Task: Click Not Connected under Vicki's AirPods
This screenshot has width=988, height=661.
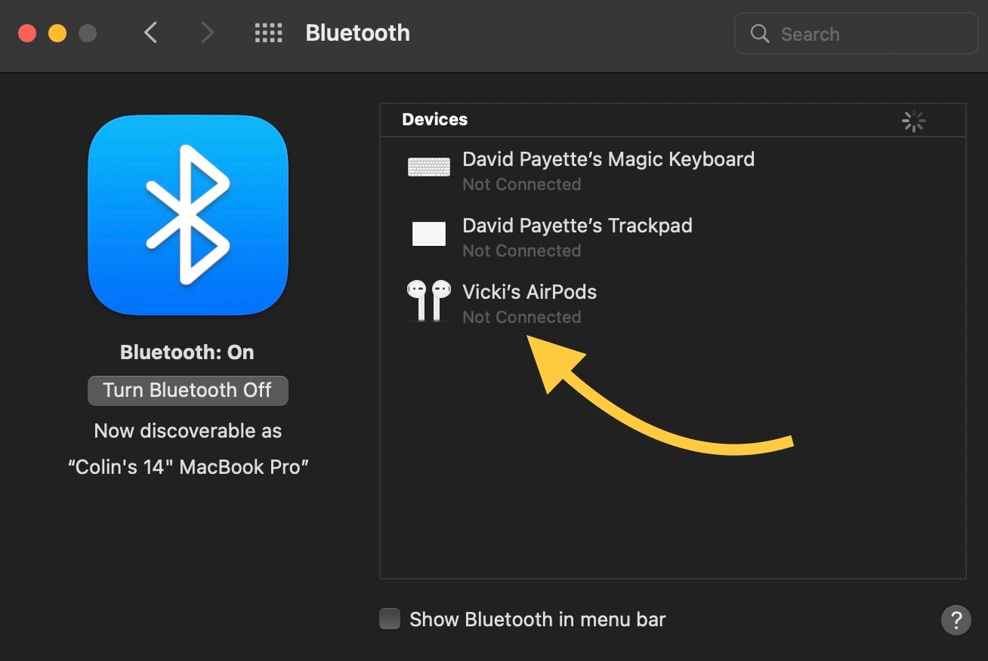Action: 522,317
